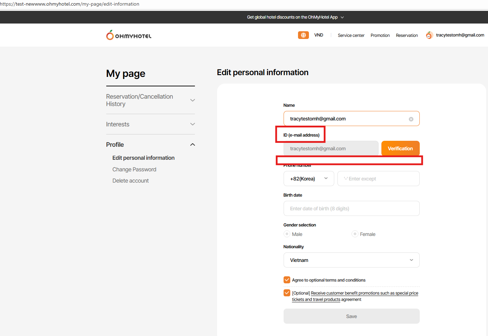Uncheck Agree to optional terms and conditions

(x=287, y=280)
